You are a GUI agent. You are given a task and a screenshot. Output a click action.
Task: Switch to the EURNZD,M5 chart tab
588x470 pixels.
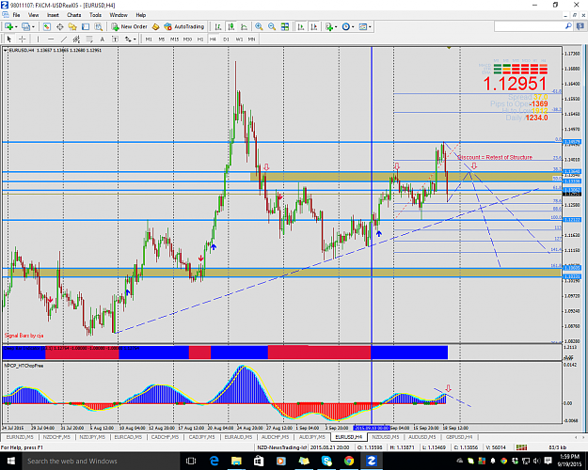click(20, 437)
